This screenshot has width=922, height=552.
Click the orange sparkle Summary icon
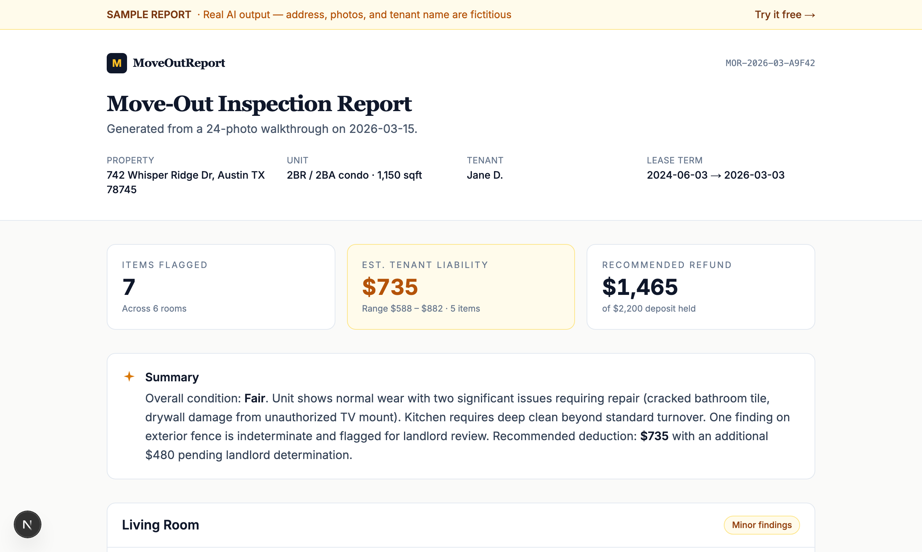point(129,377)
